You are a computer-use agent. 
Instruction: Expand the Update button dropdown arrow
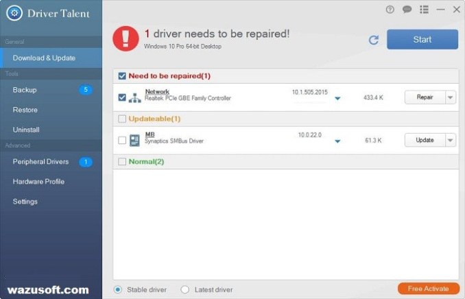tap(451, 140)
